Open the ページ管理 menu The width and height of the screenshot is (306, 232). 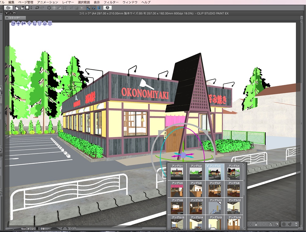[26, 2]
